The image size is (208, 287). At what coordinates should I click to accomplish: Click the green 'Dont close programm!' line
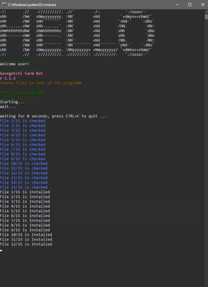coord(22,93)
